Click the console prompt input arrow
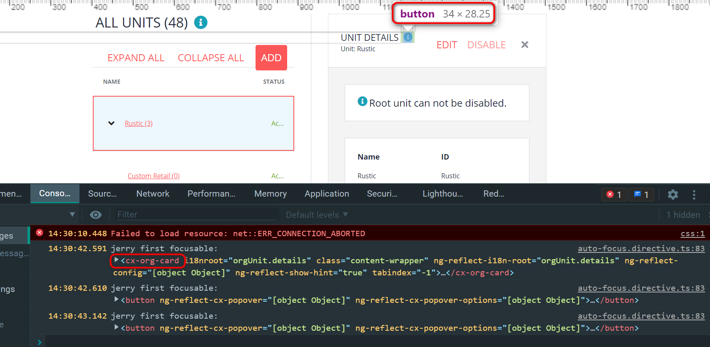The width and height of the screenshot is (710, 347). tap(40, 342)
